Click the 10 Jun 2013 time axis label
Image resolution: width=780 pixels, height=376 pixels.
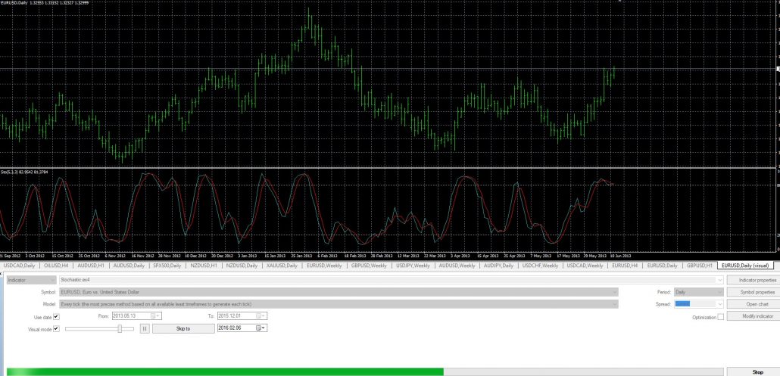620,256
